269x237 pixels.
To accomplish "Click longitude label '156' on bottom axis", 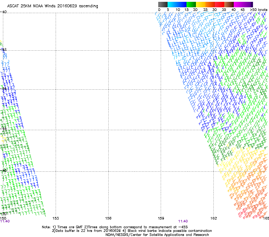I will pos(108,218).
